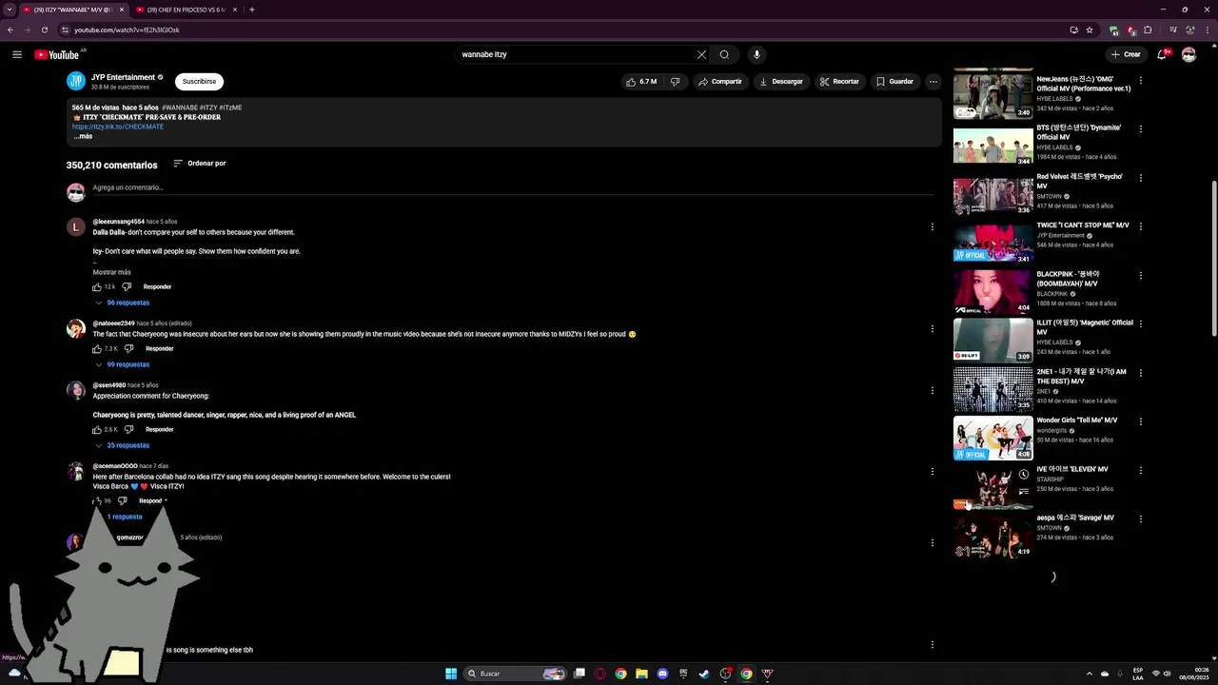
Task: Like @ssen4980's comment about Chaeryeong
Action: click(97, 429)
